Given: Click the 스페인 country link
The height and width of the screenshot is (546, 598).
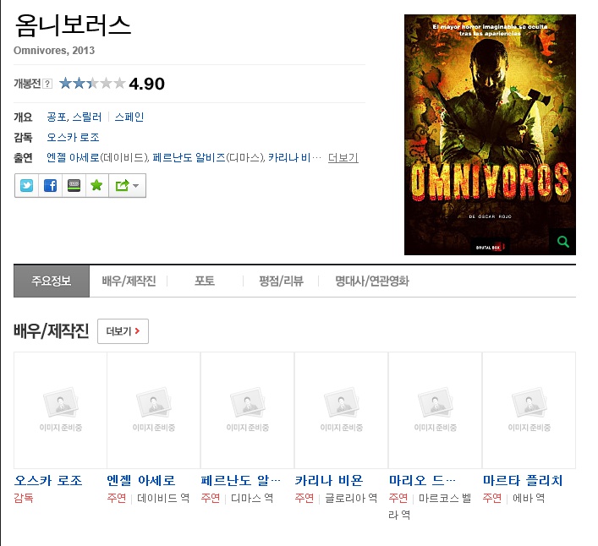Looking at the screenshot, I should [x=129, y=117].
